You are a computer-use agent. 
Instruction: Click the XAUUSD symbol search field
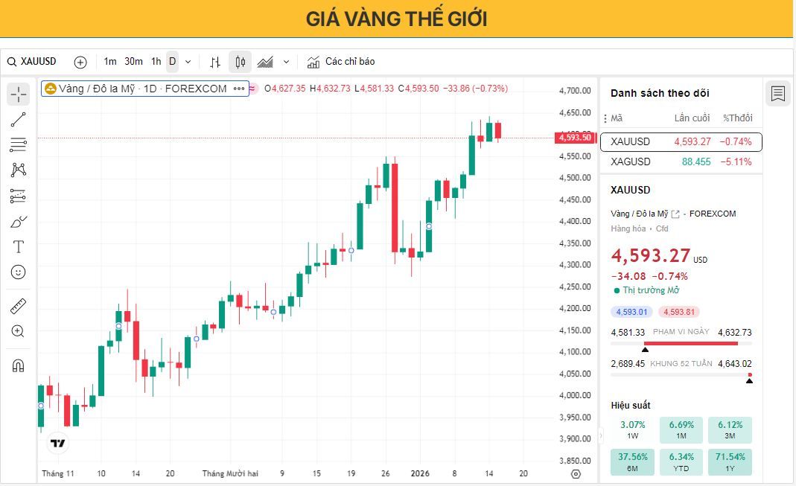coord(37,62)
